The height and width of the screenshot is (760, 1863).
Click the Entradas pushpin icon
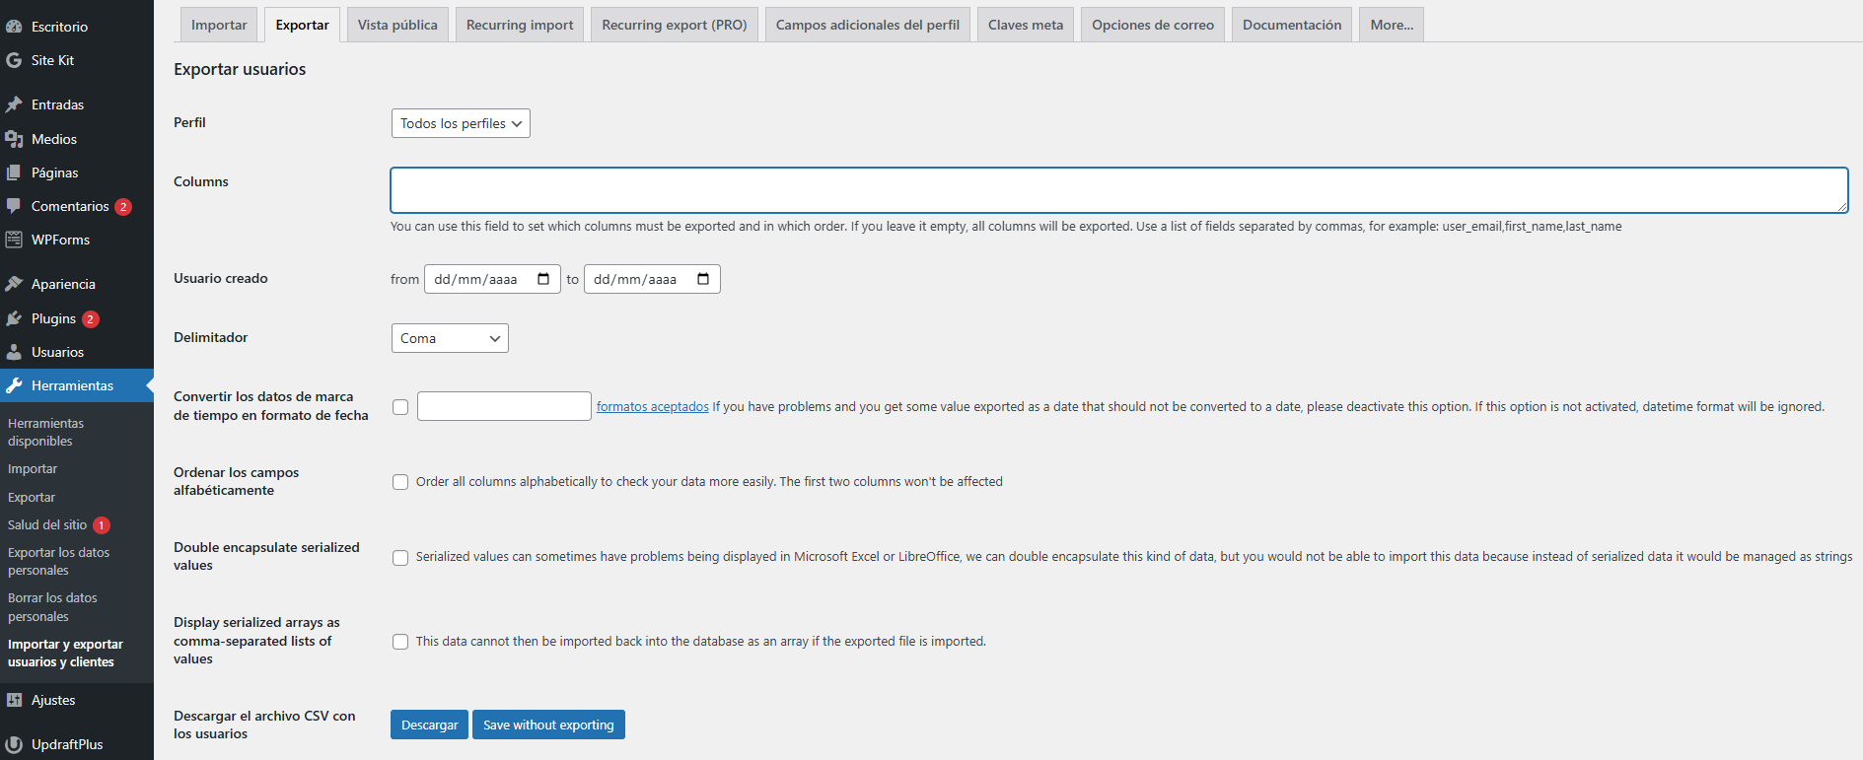tap(14, 104)
